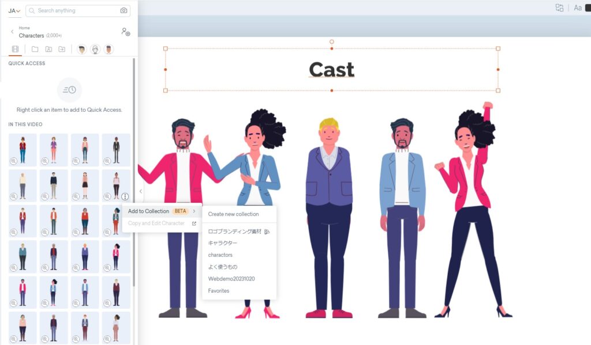Select the outlined character face style filter
The width and height of the screenshot is (591, 345).
click(x=95, y=50)
